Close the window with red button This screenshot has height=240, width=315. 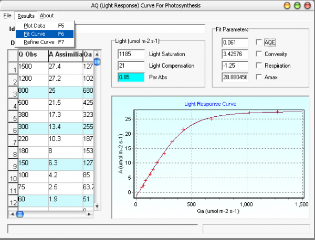(x=307, y=5)
